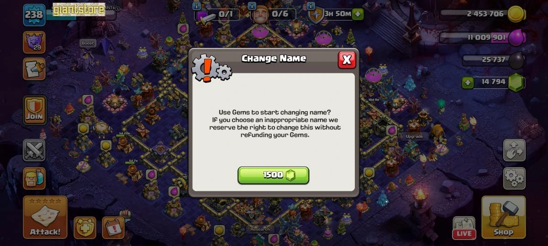Image resolution: width=548 pixels, height=246 pixels.
Task: Open the layout editor hand icon
Action: pyautogui.click(x=514, y=150)
